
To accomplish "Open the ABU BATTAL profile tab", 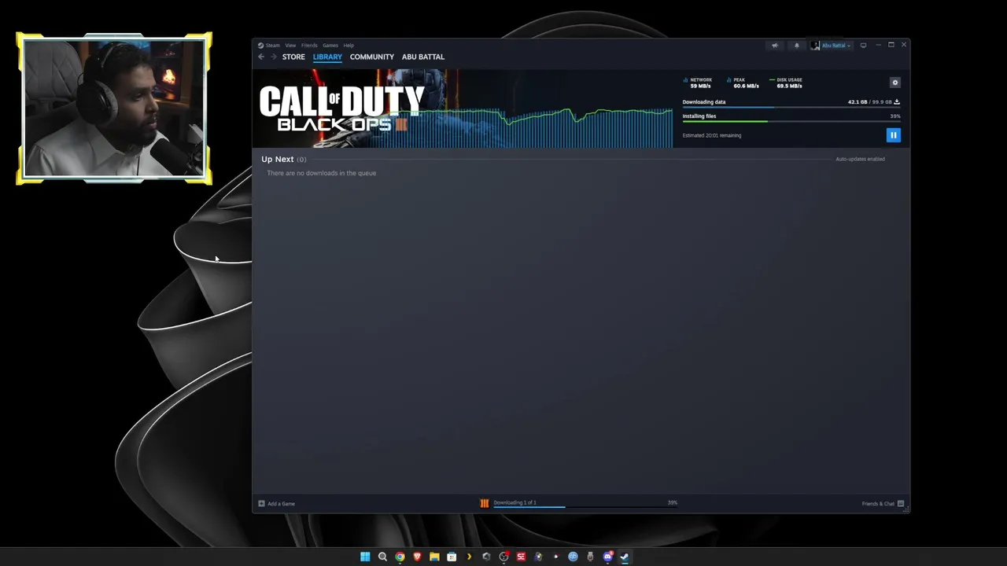I will (423, 57).
